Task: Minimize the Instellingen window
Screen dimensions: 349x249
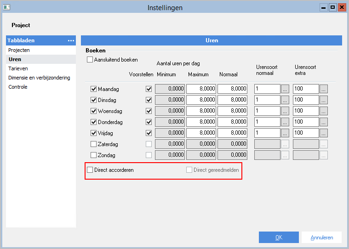Action: pyautogui.click(x=324, y=7)
